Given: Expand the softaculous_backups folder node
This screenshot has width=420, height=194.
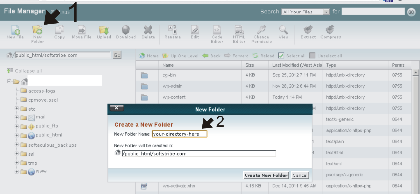Looking at the screenshot, I should 17,145.
